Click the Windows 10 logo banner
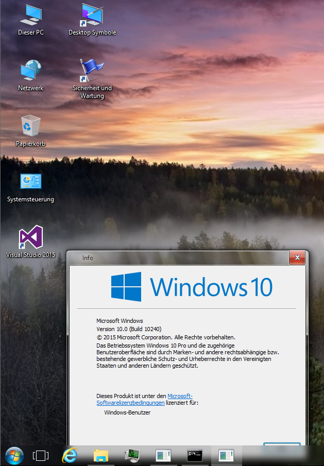Viewport: 324px width, 466px height. [x=192, y=287]
